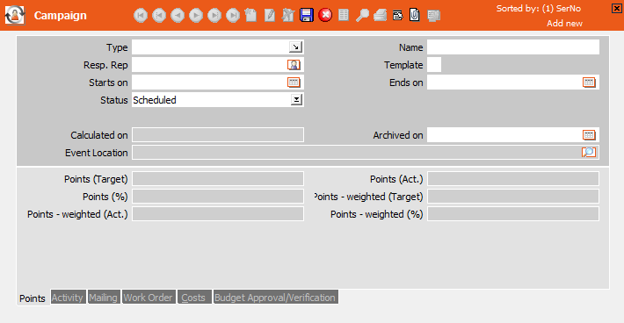Open Budget Approval/Verification tab

[x=275, y=298]
